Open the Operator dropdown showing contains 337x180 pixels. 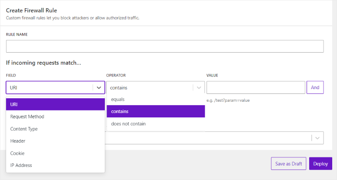point(150,87)
